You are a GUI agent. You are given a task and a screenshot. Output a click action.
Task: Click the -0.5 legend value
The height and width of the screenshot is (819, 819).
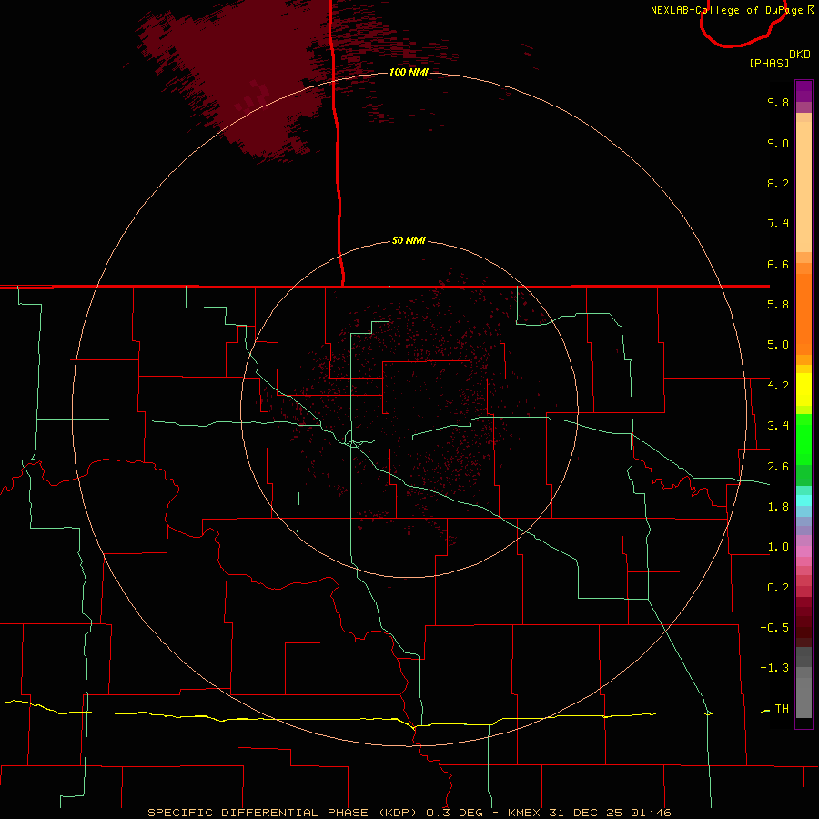774,628
